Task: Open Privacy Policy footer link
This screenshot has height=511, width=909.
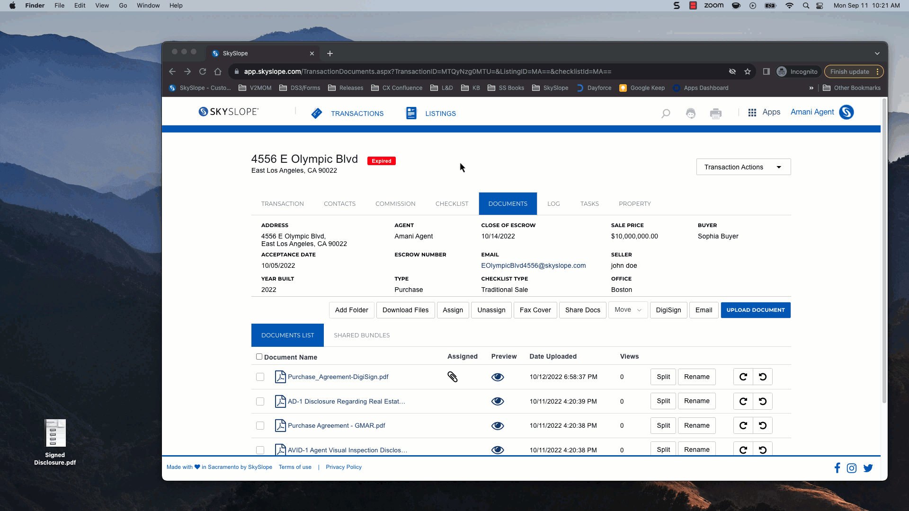Action: tap(343, 467)
